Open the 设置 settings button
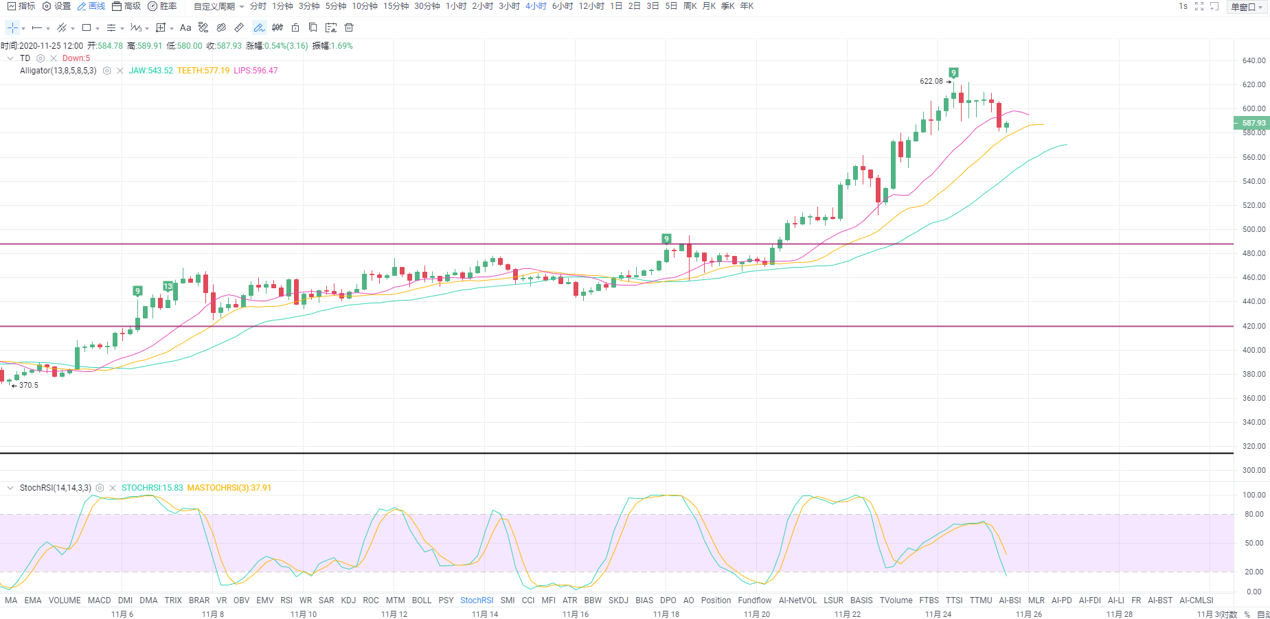This screenshot has height=619, width=1270. (x=56, y=6)
